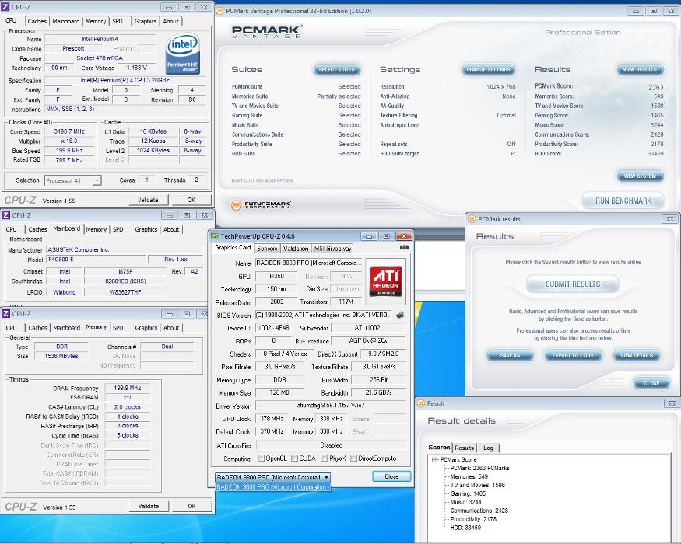
Task: Click the Select Suites button
Action: pos(336,69)
